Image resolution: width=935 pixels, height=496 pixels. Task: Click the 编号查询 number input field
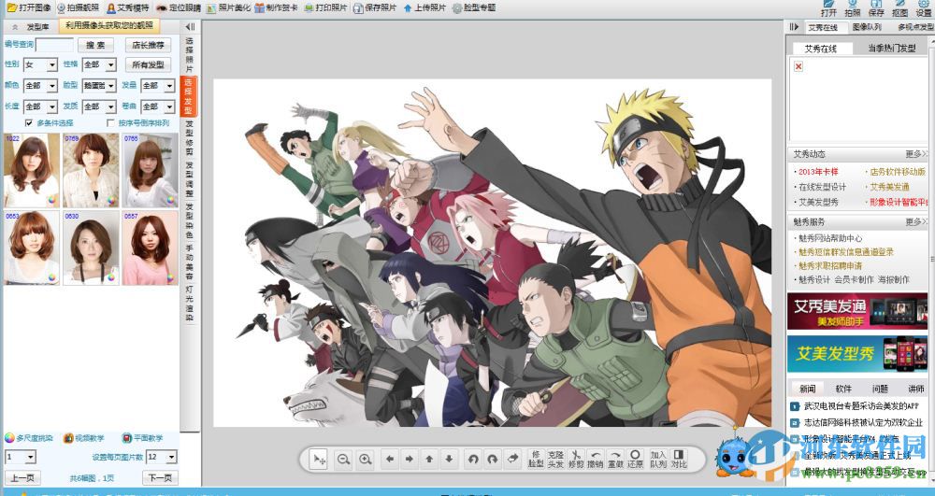(x=54, y=45)
